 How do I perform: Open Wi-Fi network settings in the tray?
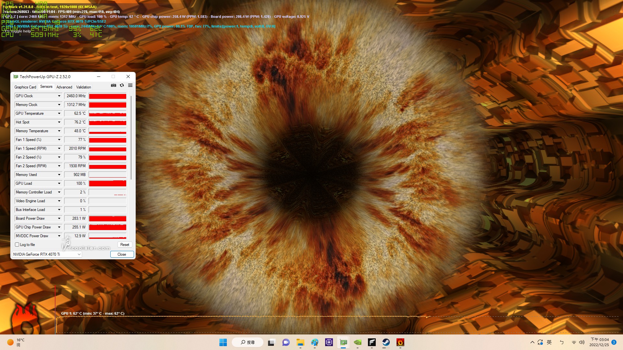(x=574, y=342)
